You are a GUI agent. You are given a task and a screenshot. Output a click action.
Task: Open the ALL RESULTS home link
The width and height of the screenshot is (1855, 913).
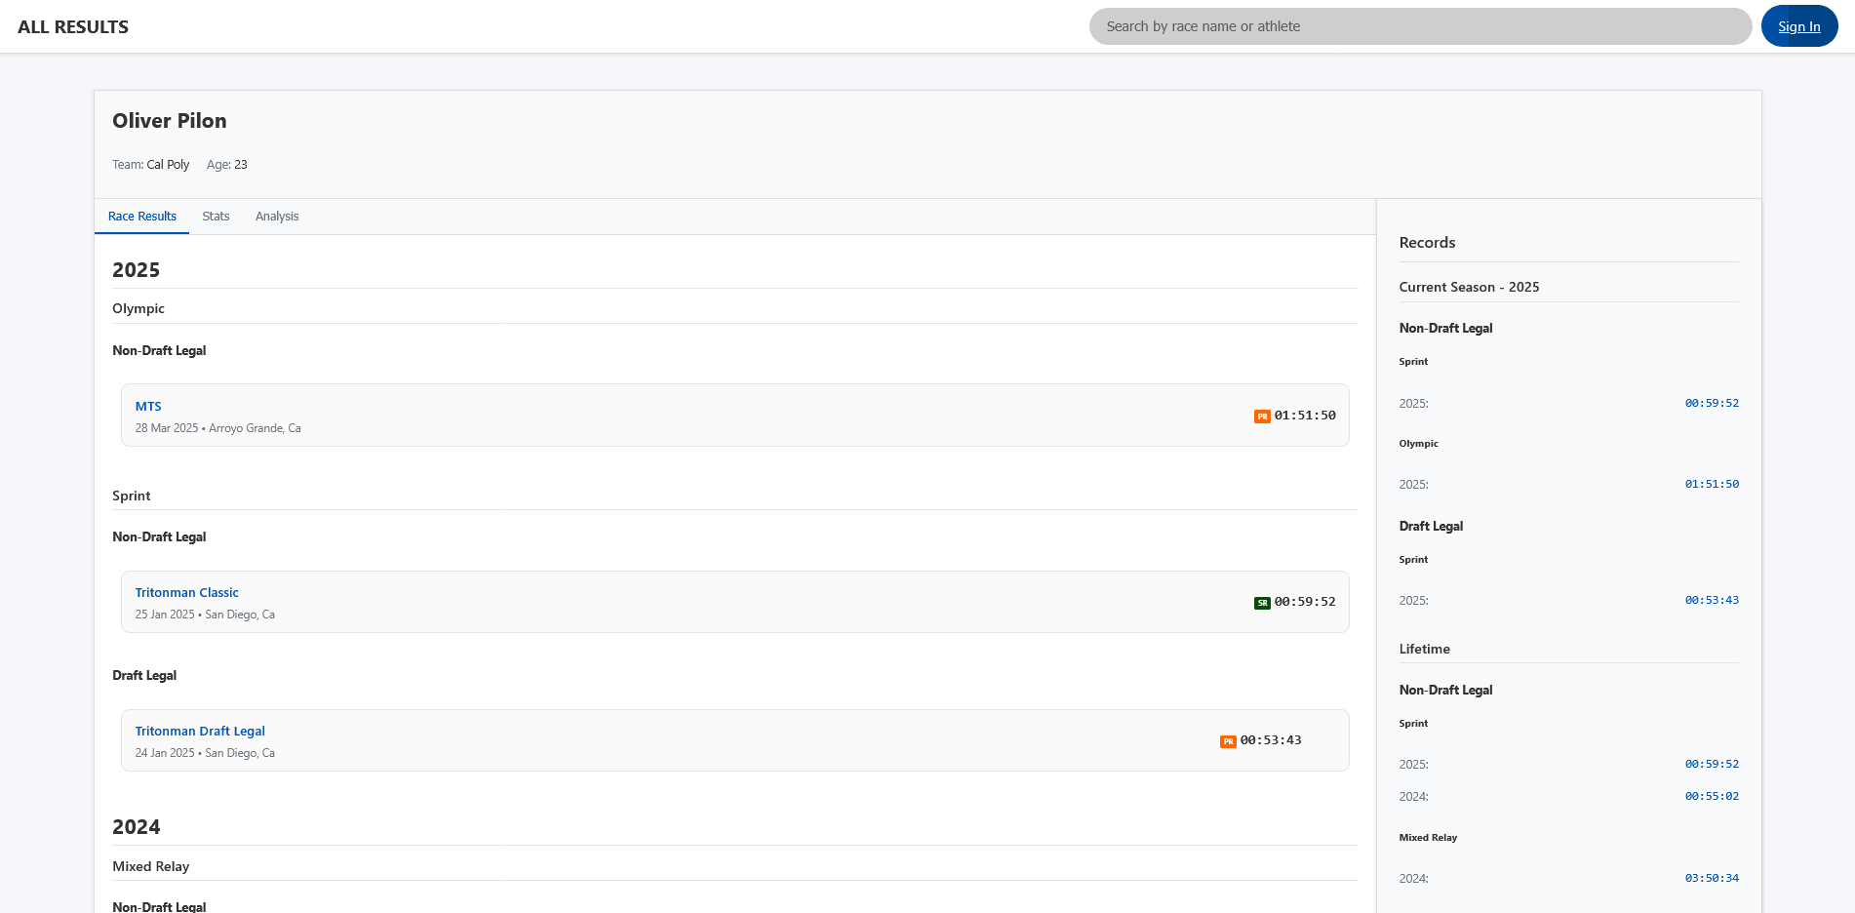click(x=73, y=27)
